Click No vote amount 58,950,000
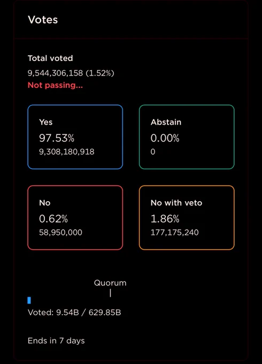262x364 pixels. pos(60,232)
